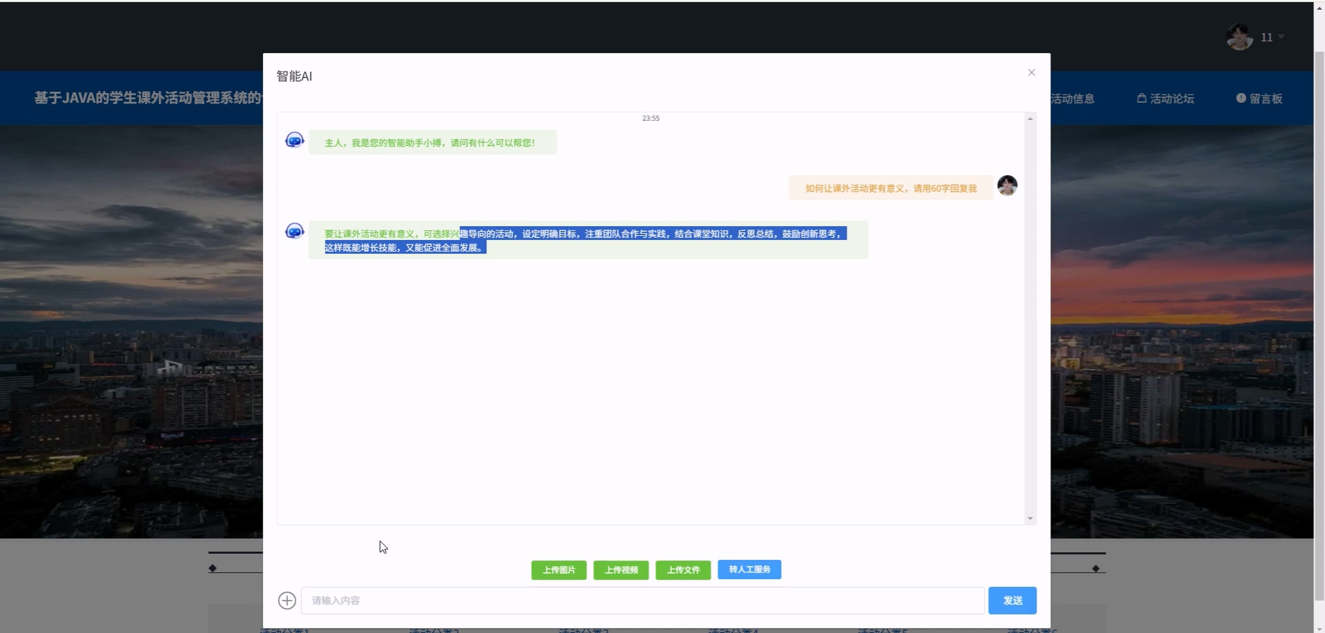Click chat scrollbar up arrow
Screen dimensions: 1325x633
click(x=1030, y=119)
